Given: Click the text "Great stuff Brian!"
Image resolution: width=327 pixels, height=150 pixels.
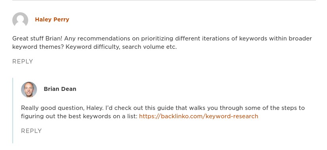Looking at the screenshot, I should (37, 38).
